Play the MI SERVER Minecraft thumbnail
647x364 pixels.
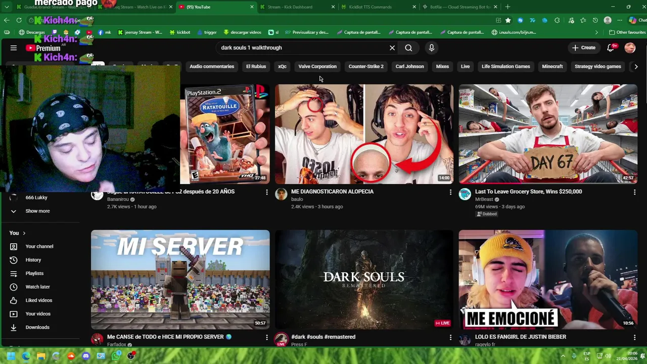(x=180, y=279)
